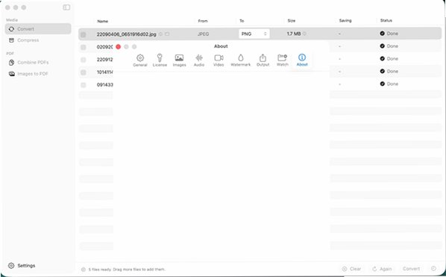
Task: Click the Convert button in the bottom bar
Action: click(x=411, y=269)
